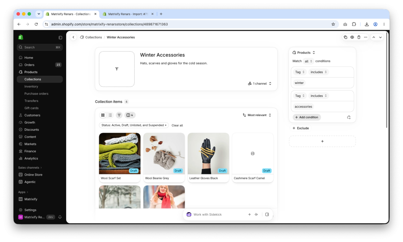Change the column count showing 4

tap(130, 115)
